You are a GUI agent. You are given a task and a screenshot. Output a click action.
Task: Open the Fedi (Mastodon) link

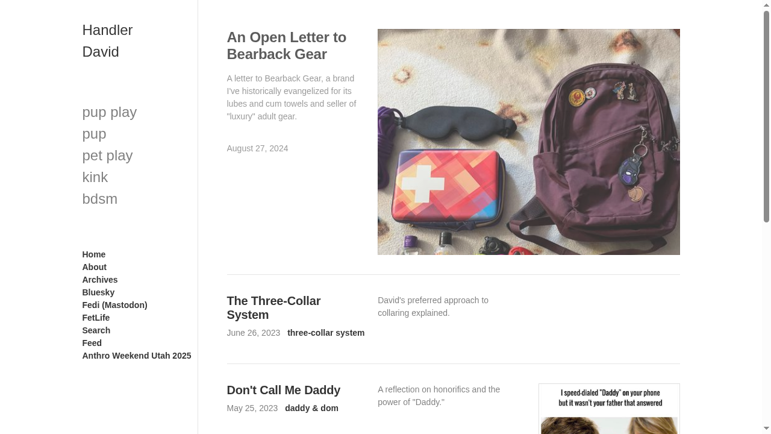click(x=114, y=305)
